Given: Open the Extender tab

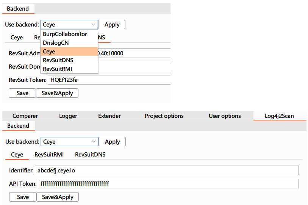Looking at the screenshot, I should click(109, 116).
